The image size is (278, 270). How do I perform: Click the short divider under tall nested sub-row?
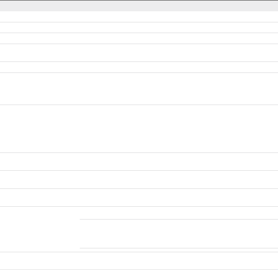[x=179, y=248]
